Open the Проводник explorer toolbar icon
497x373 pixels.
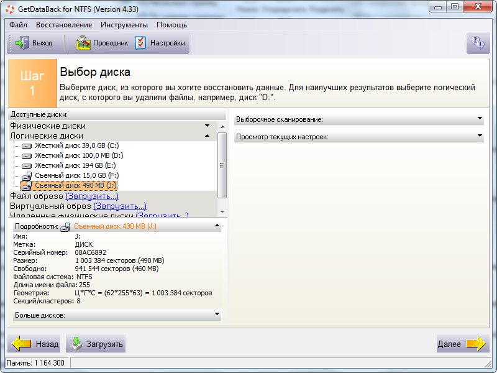tap(83, 43)
